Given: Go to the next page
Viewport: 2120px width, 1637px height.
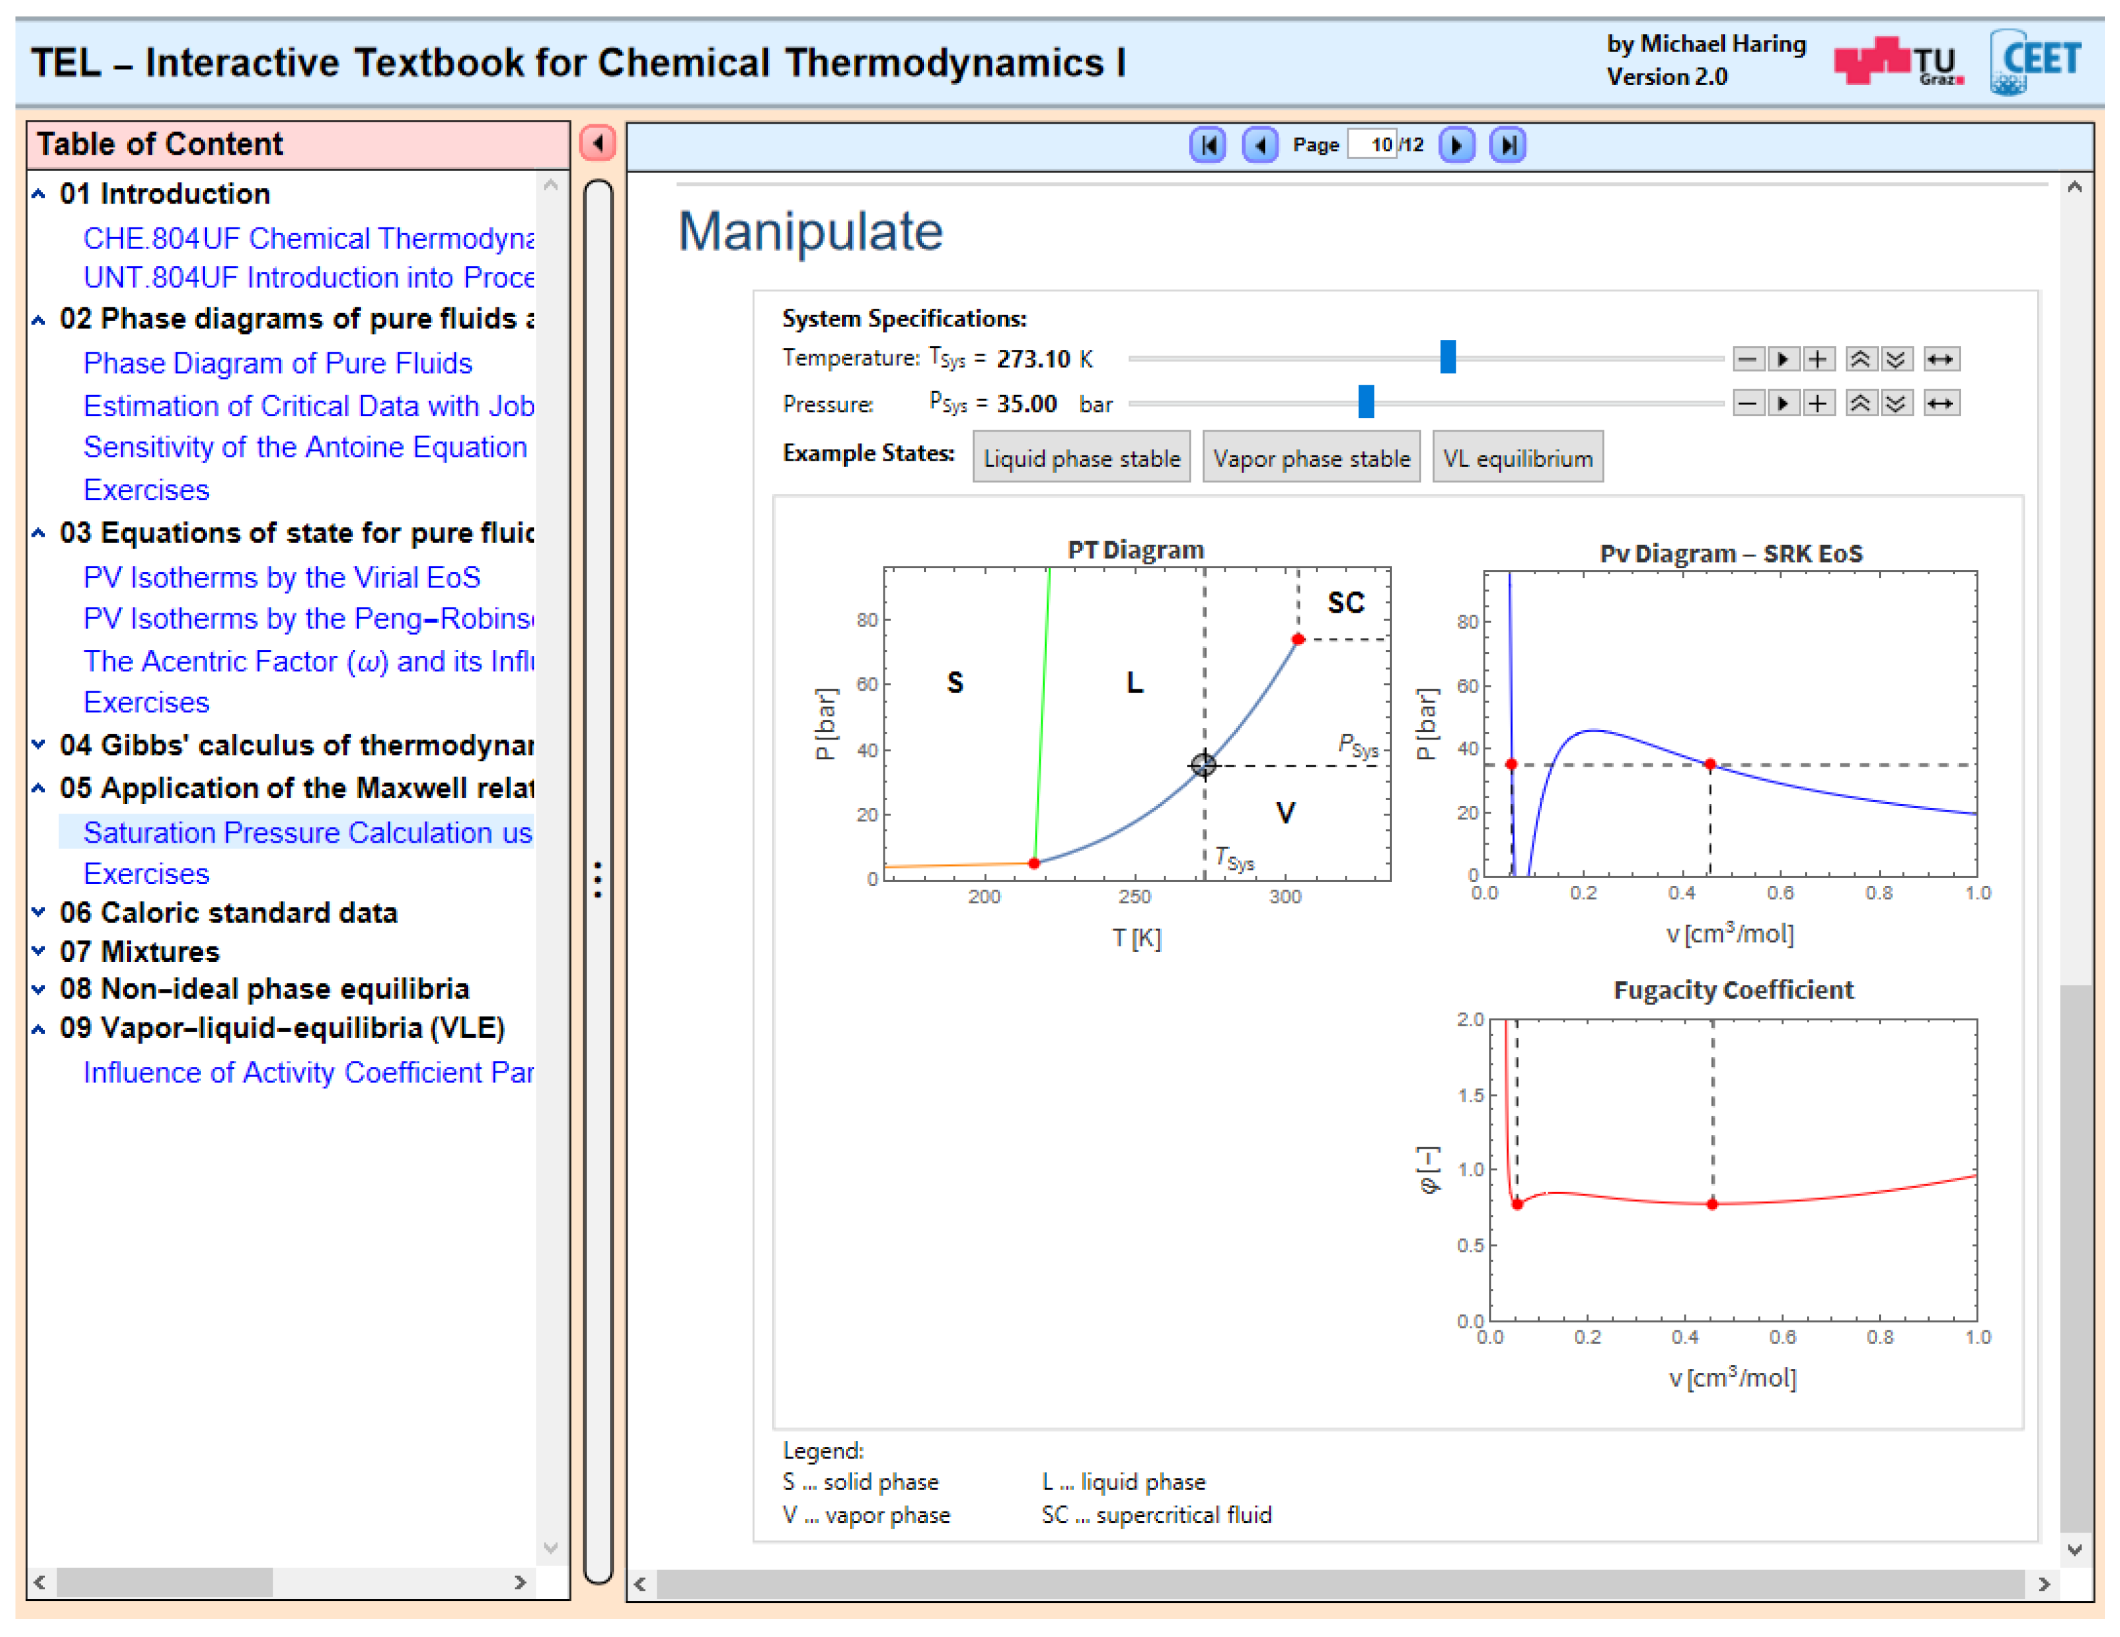Looking at the screenshot, I should (x=1456, y=146).
